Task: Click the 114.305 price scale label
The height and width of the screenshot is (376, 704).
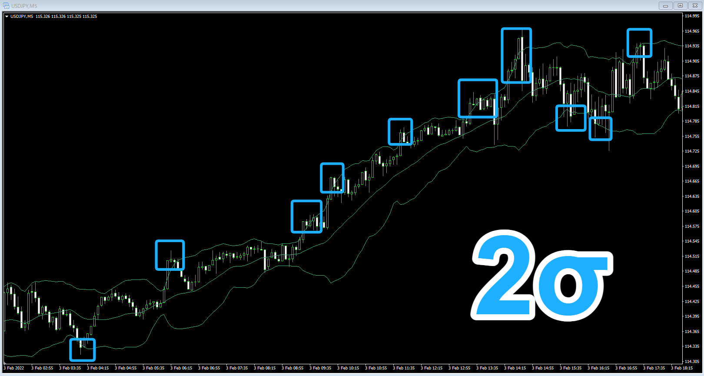Action: (x=692, y=362)
